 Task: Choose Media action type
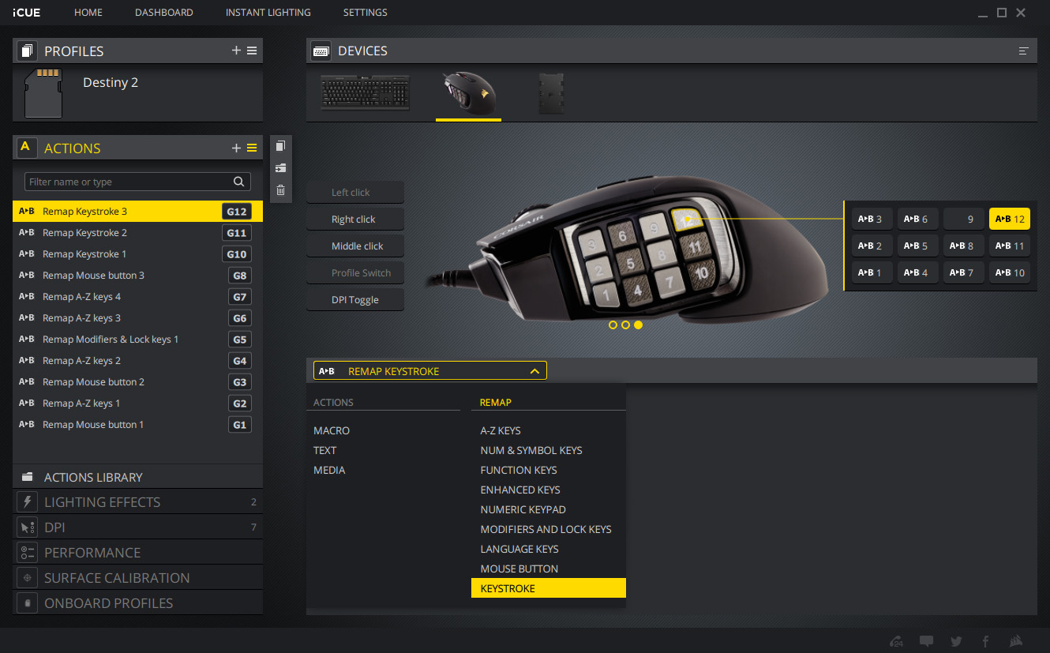click(329, 471)
